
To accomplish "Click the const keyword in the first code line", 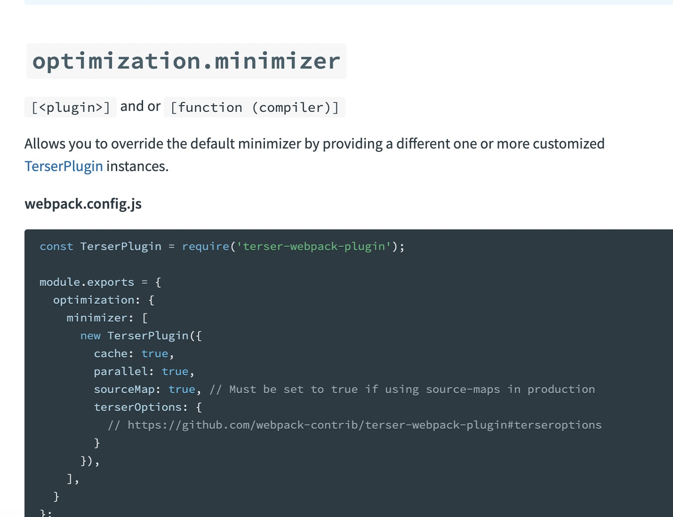I will point(56,247).
